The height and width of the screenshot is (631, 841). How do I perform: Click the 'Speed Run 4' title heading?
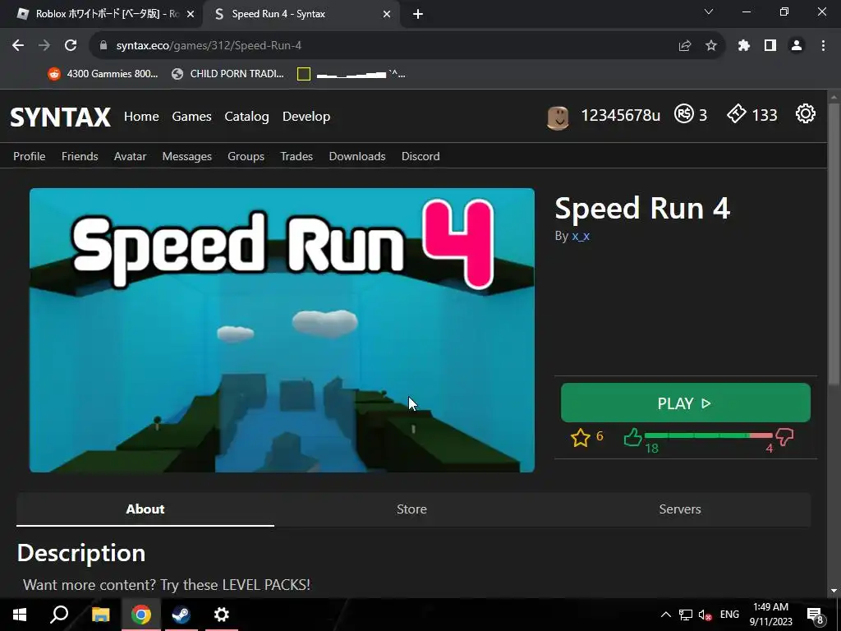pos(642,208)
